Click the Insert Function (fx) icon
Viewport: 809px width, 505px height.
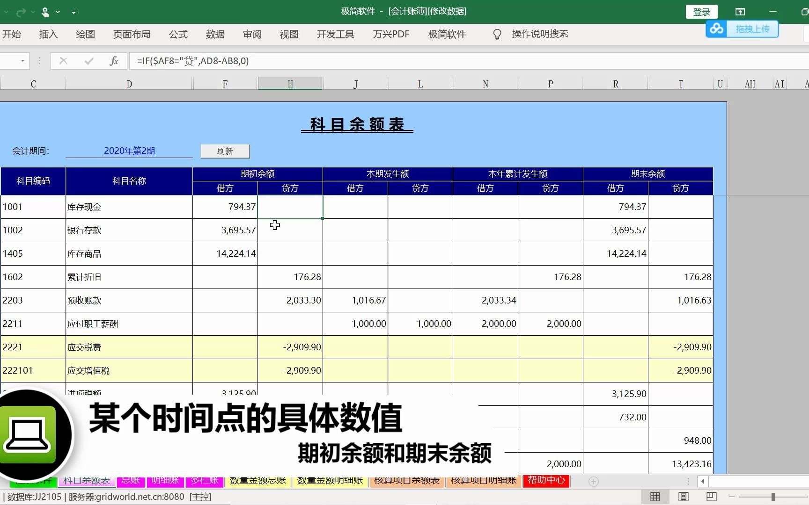(x=114, y=61)
